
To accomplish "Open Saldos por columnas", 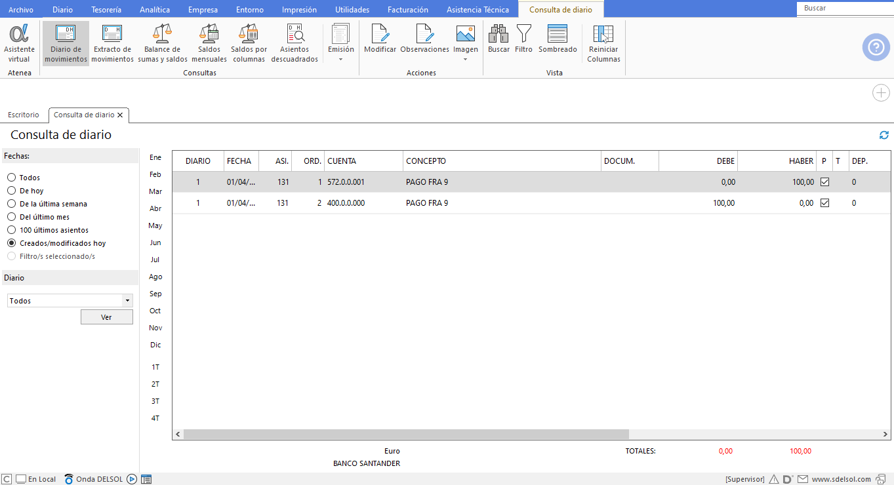I will point(249,43).
